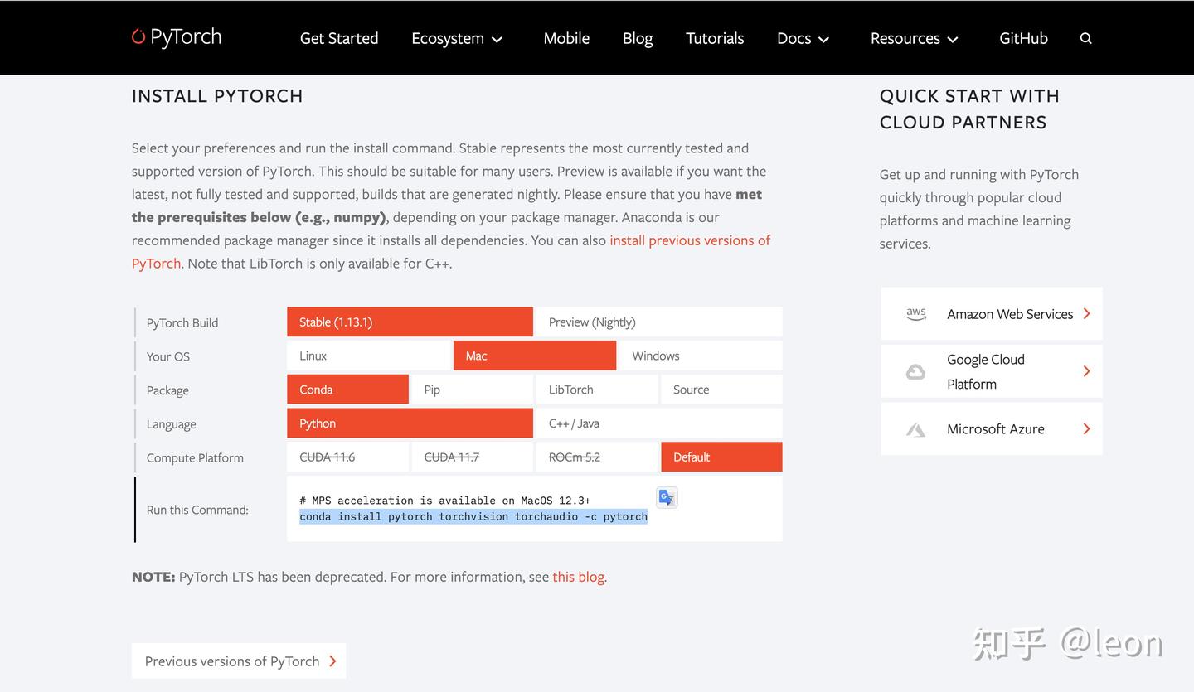The image size is (1194, 692).
Task: Click arrow next to Microsoft Azure
Action: [1086, 429]
